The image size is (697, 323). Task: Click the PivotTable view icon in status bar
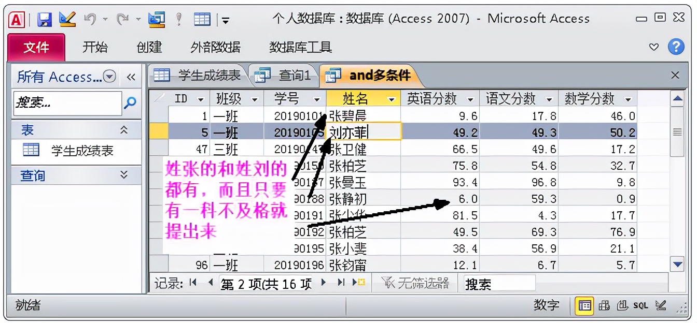(x=603, y=305)
